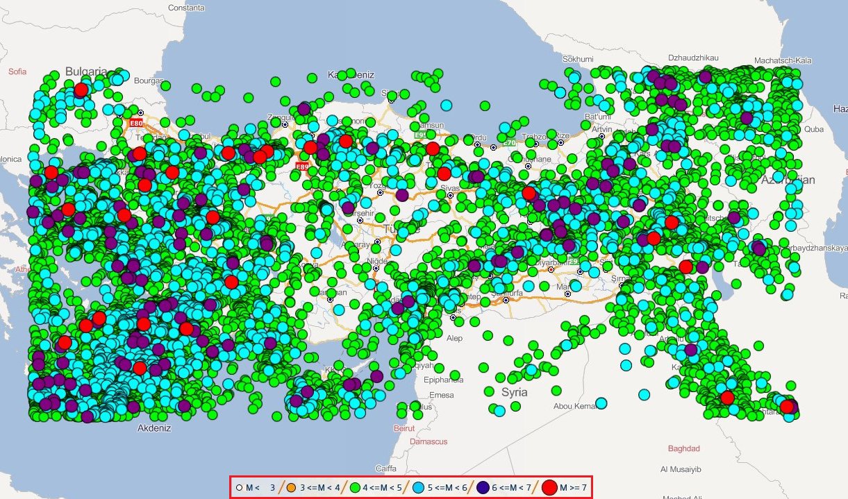Screen dimensions: 848x499
Task: Click the Sofia city label
Action: [x=17, y=71]
